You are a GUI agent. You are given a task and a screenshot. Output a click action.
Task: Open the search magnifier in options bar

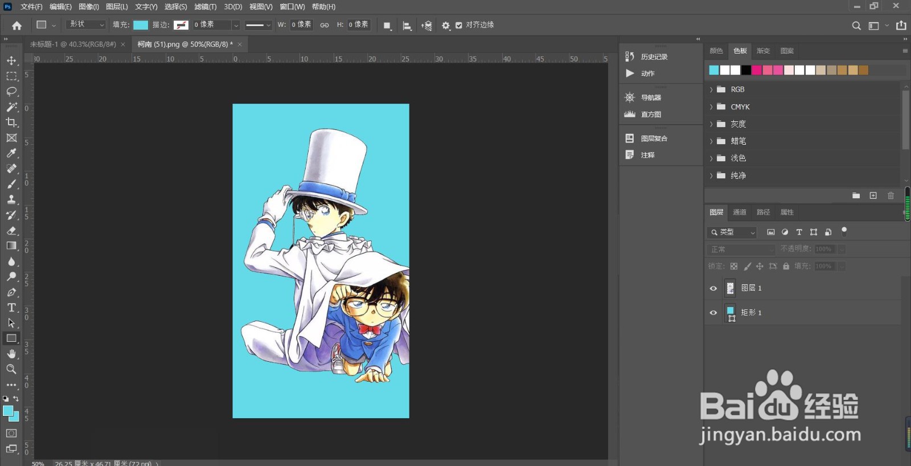(856, 26)
